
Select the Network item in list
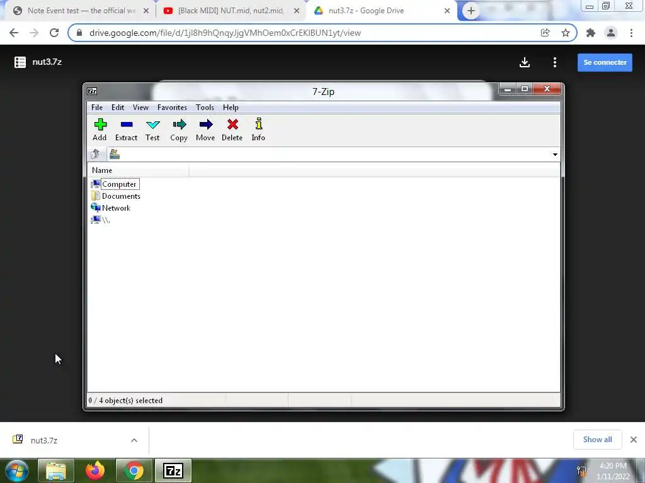point(111,208)
